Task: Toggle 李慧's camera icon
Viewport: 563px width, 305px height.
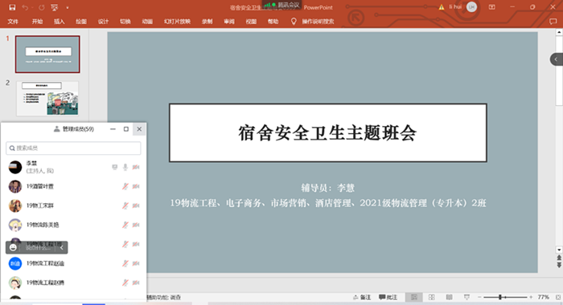Action: point(136,167)
